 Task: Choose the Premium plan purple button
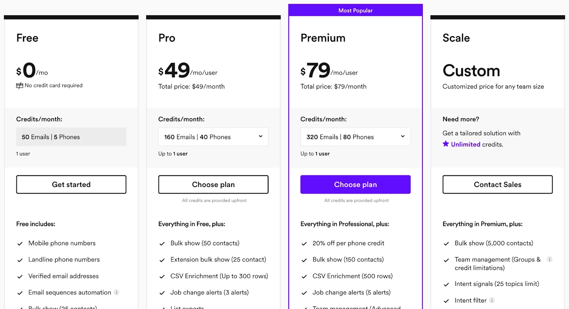click(356, 185)
